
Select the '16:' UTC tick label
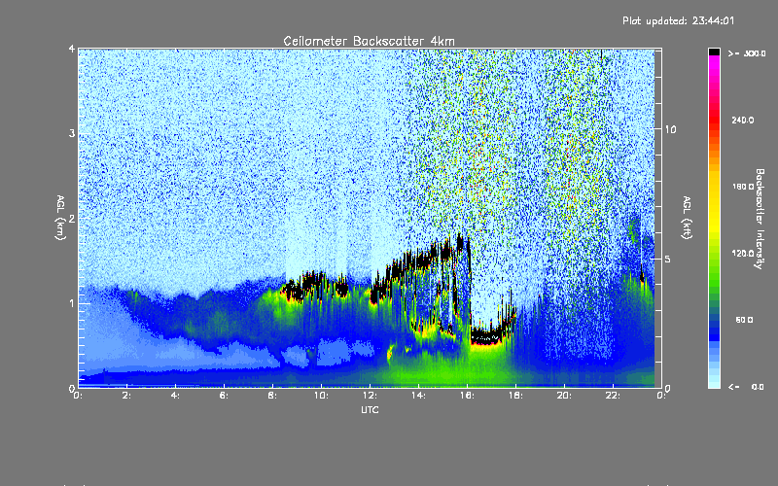point(467,396)
